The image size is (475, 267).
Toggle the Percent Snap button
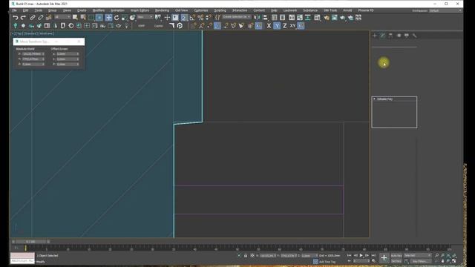[200, 18]
